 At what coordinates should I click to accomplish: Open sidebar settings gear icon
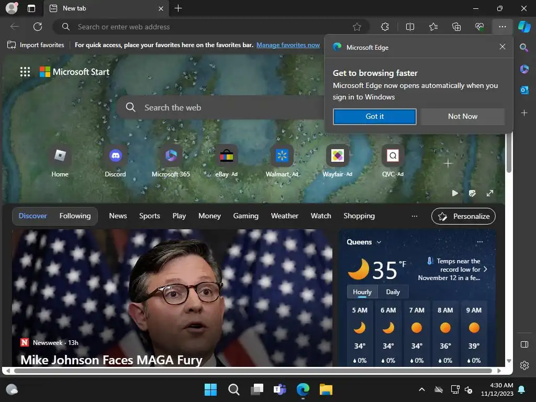pyautogui.click(x=524, y=365)
